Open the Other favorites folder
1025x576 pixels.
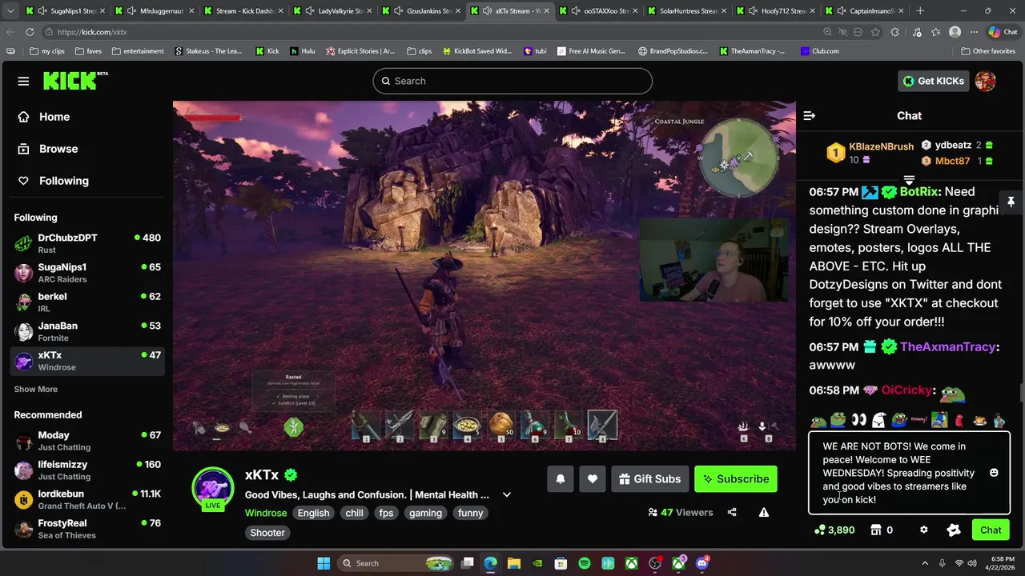tap(987, 51)
